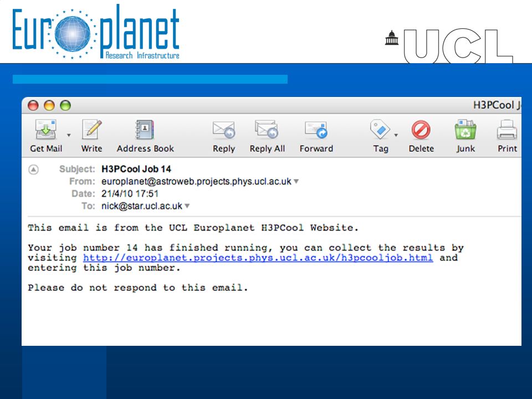Click the recipient nick@star.ucl.ac.uk address
Image resolution: width=532 pixels, height=399 pixels.
click(142, 206)
